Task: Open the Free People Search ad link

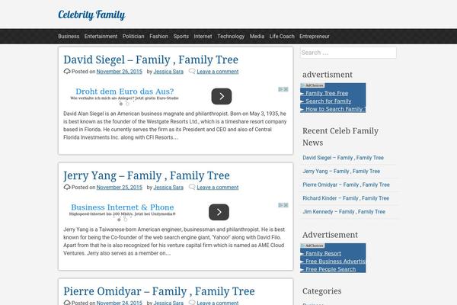Action: pyautogui.click(x=331, y=269)
